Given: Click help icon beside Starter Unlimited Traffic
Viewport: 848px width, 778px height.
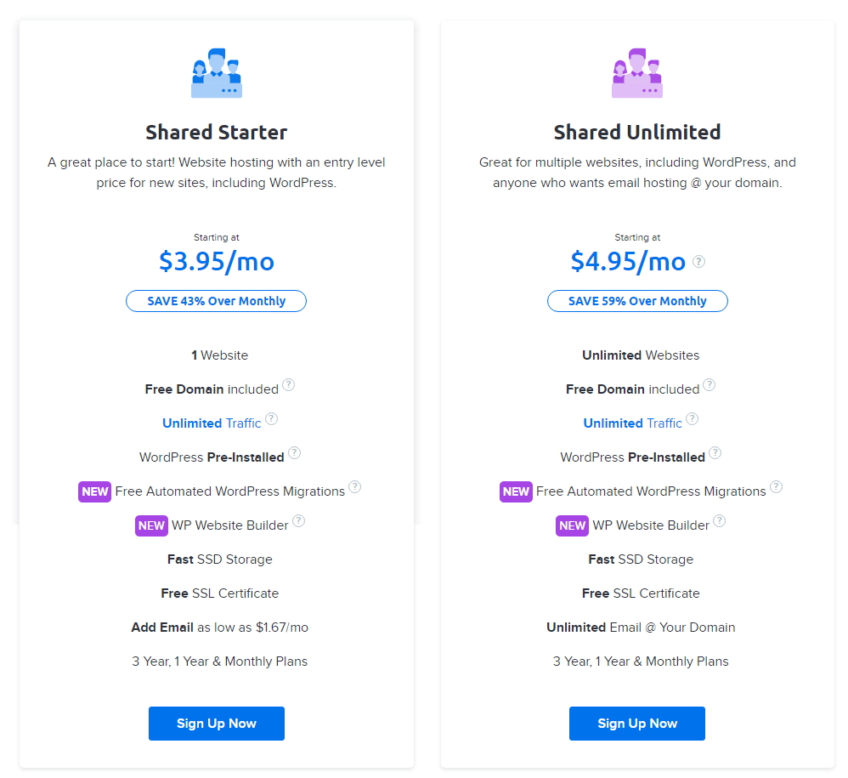Looking at the screenshot, I should click(272, 418).
